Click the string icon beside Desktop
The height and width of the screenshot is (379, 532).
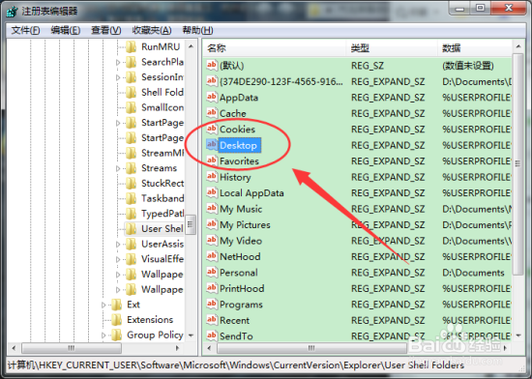tap(212, 145)
